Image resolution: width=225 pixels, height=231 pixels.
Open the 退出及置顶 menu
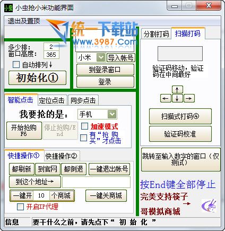click(24, 21)
